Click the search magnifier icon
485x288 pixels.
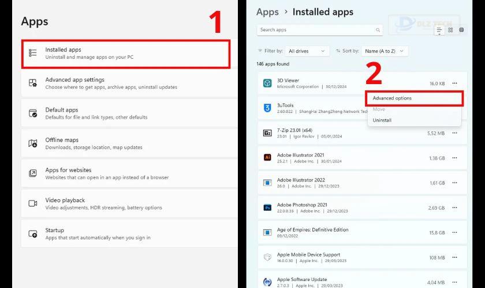tap(378, 30)
